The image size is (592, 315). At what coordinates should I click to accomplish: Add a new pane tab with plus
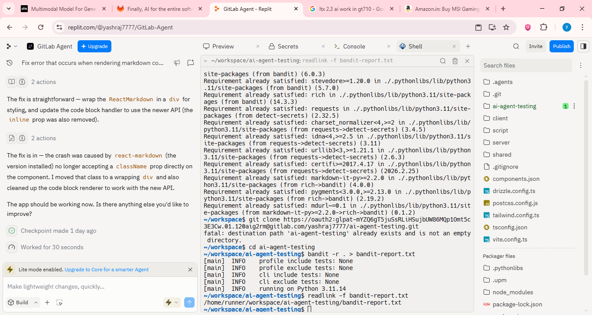[468, 46]
